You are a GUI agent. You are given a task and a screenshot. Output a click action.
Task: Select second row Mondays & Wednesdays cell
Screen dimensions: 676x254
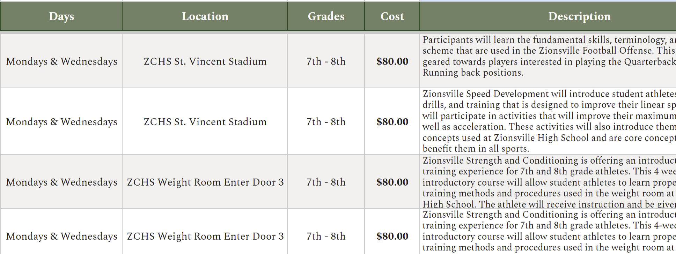[61, 122]
